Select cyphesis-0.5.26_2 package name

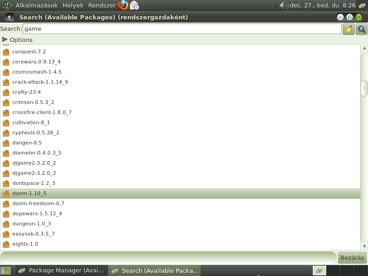tap(36, 132)
